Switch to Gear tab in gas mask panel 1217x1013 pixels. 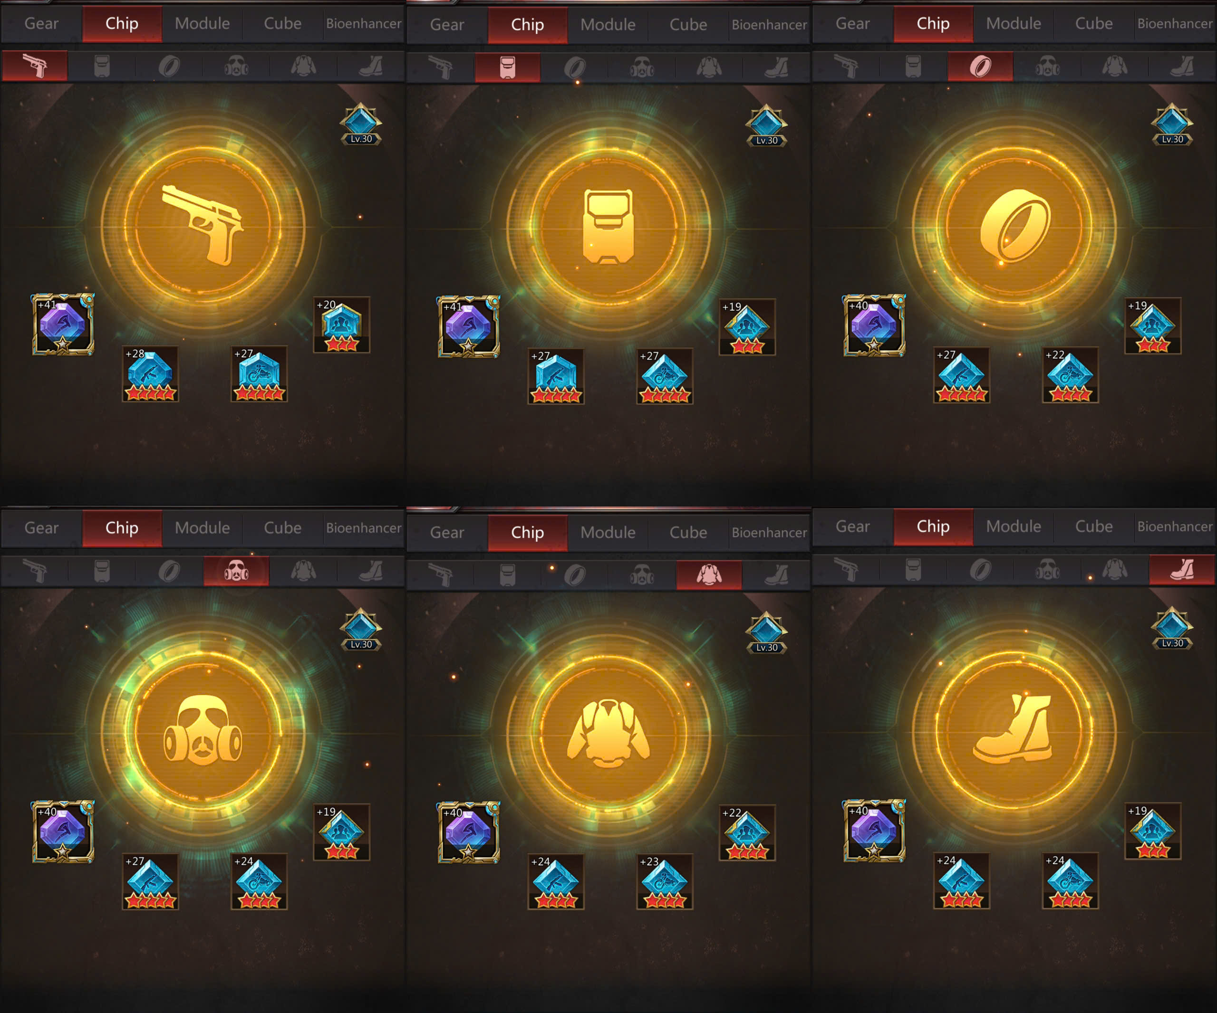pyautogui.click(x=41, y=527)
